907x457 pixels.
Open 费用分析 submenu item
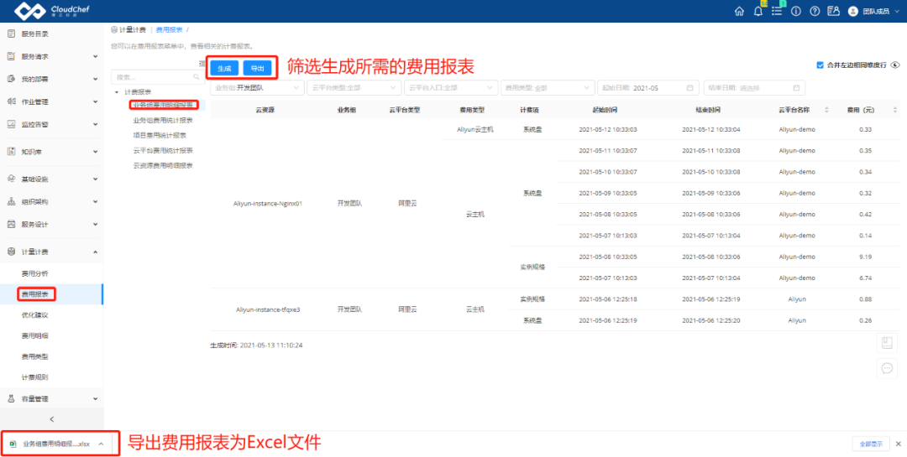coord(34,273)
